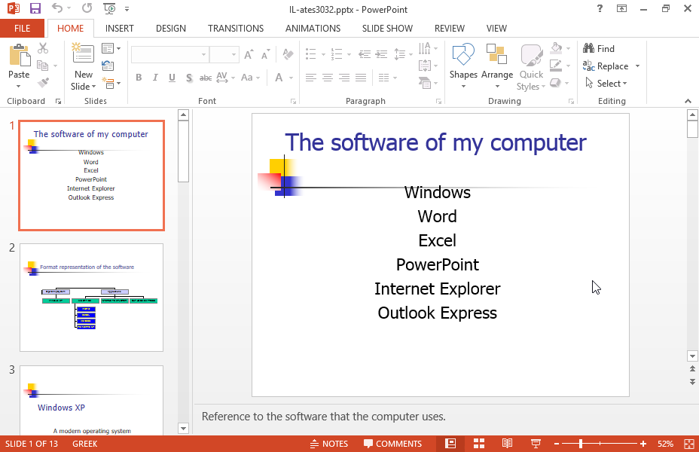Switch to Reading View
Viewport: 699px width, 452px height.
click(x=507, y=444)
